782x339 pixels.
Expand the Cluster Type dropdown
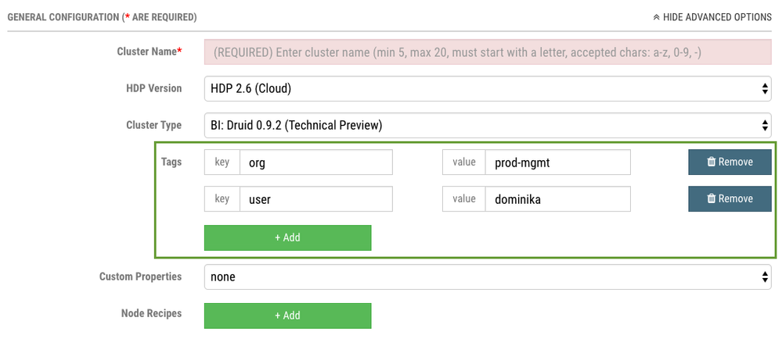coord(487,125)
